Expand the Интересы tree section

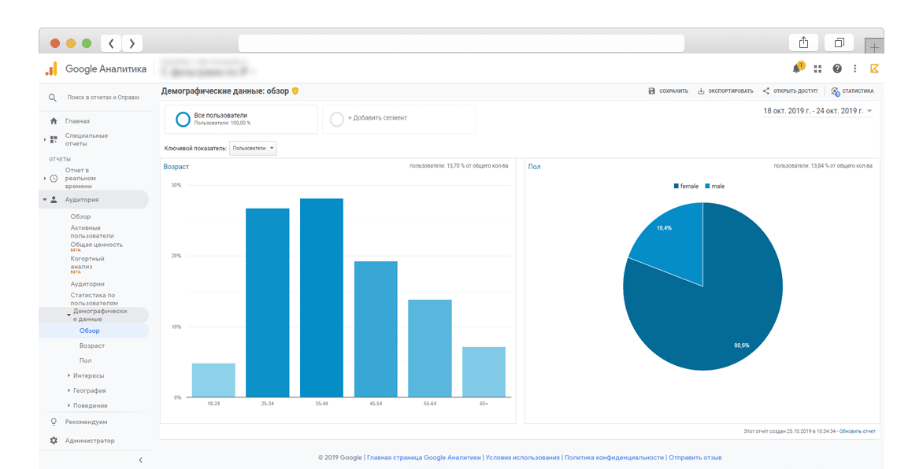point(69,376)
